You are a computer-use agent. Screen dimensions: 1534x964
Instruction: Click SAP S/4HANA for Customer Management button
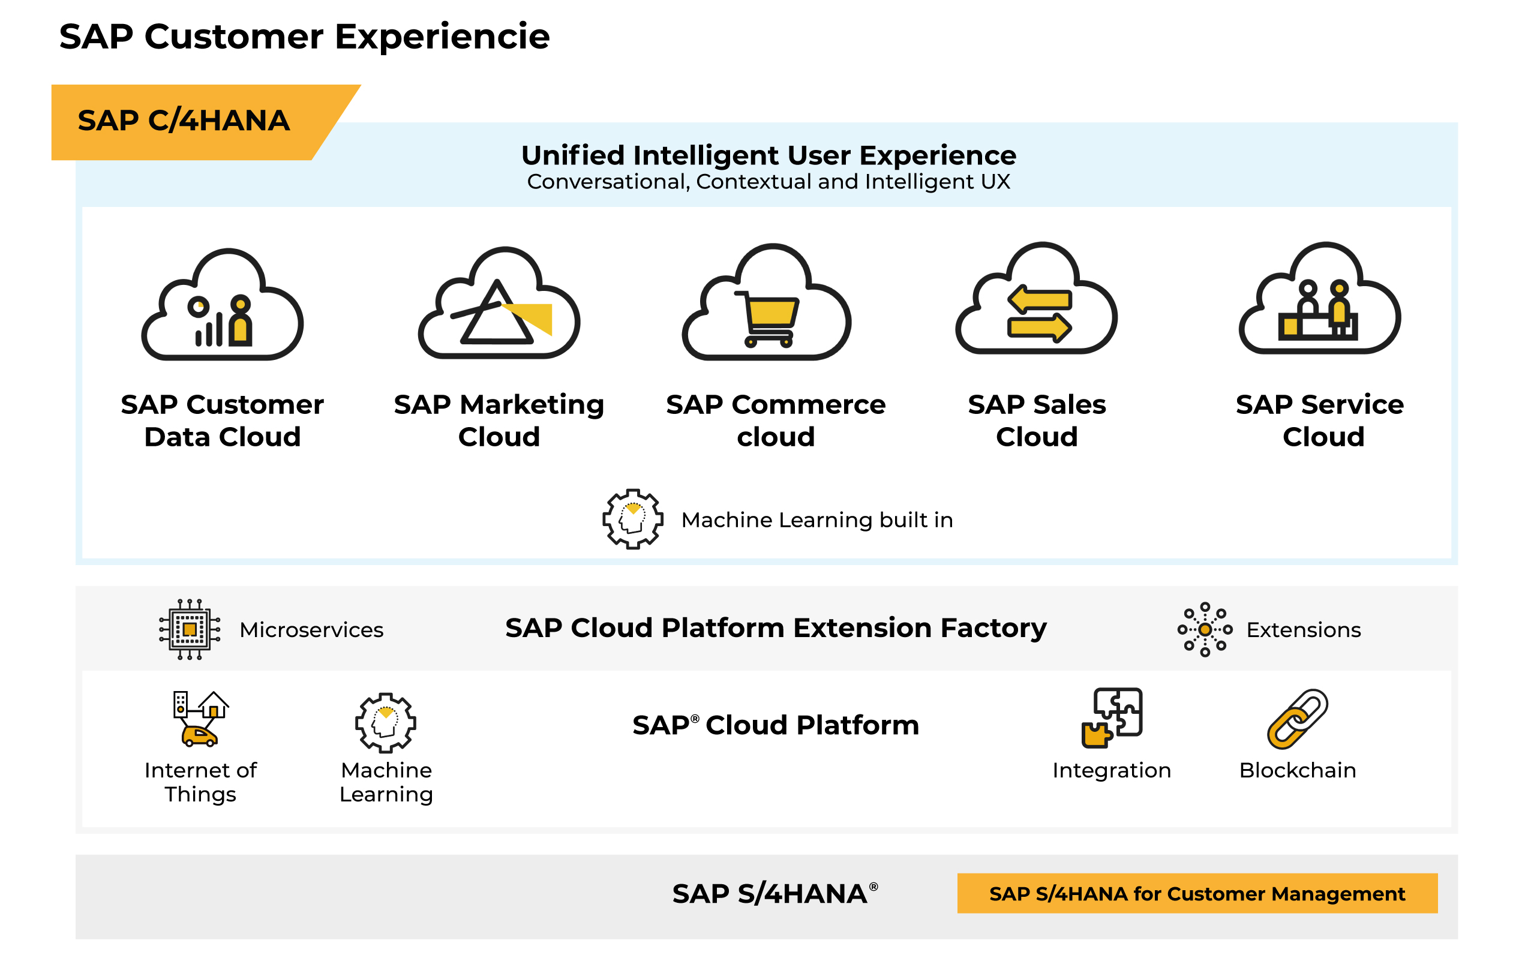click(x=1196, y=893)
